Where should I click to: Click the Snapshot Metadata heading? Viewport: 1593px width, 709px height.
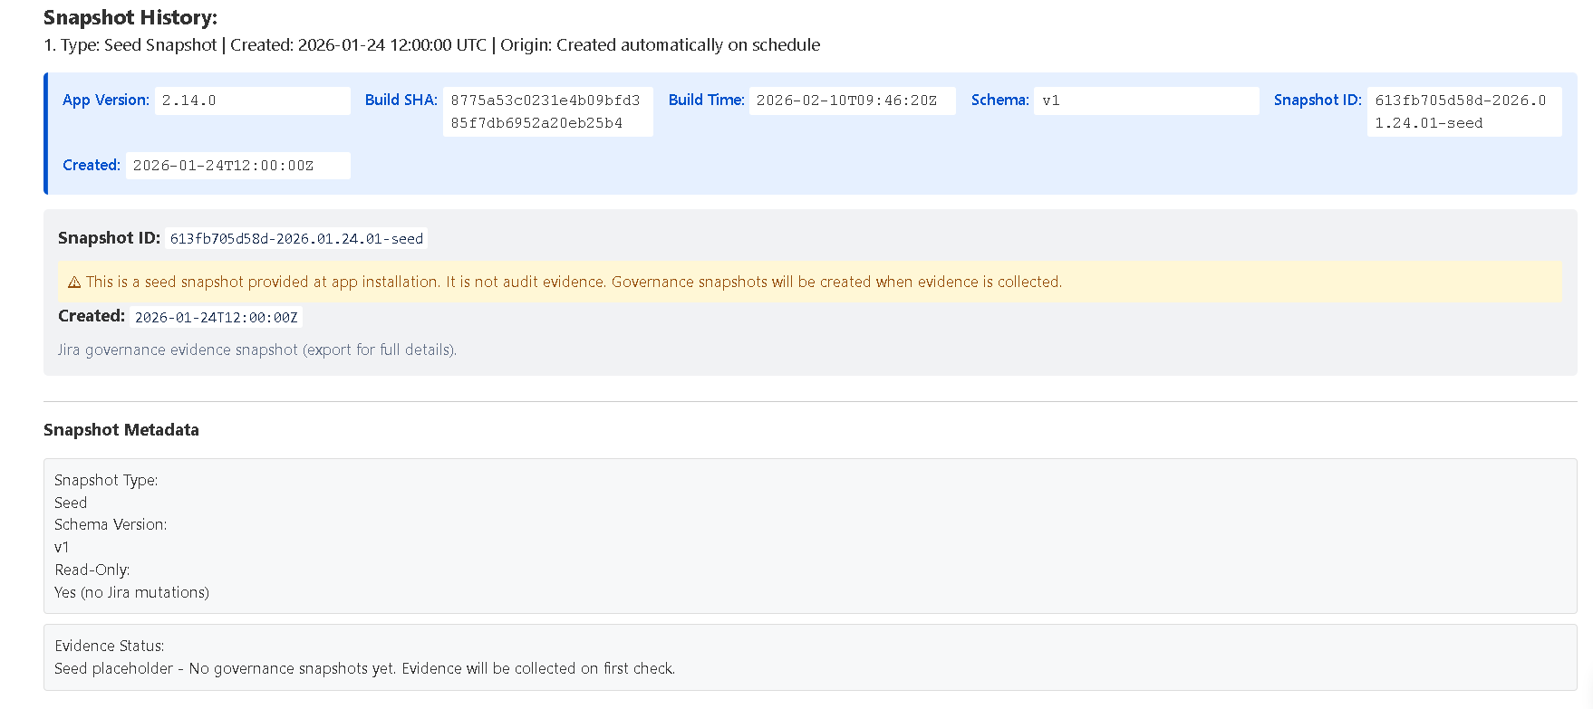pos(121,430)
